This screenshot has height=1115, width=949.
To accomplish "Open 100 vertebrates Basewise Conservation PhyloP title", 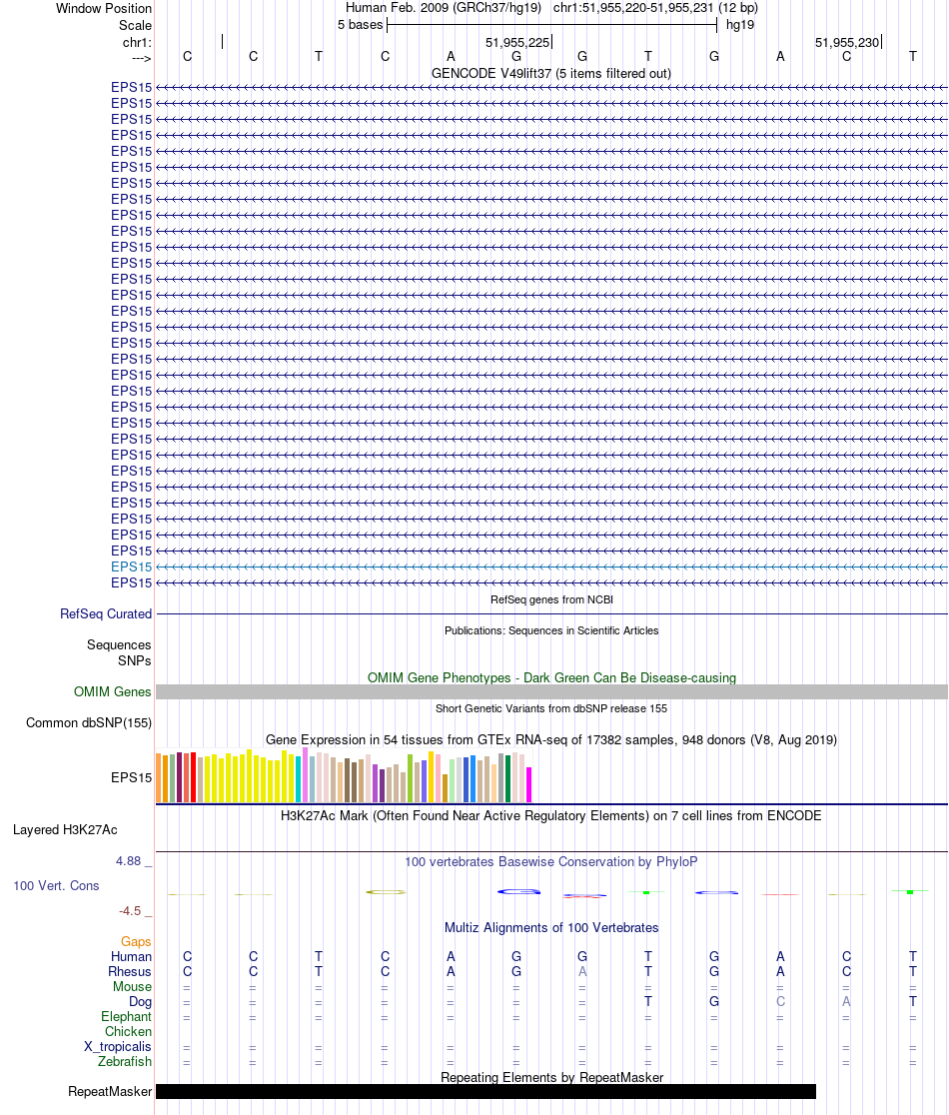I will point(550,862).
